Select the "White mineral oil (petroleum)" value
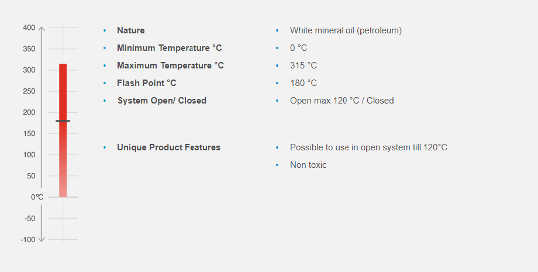 tap(346, 30)
